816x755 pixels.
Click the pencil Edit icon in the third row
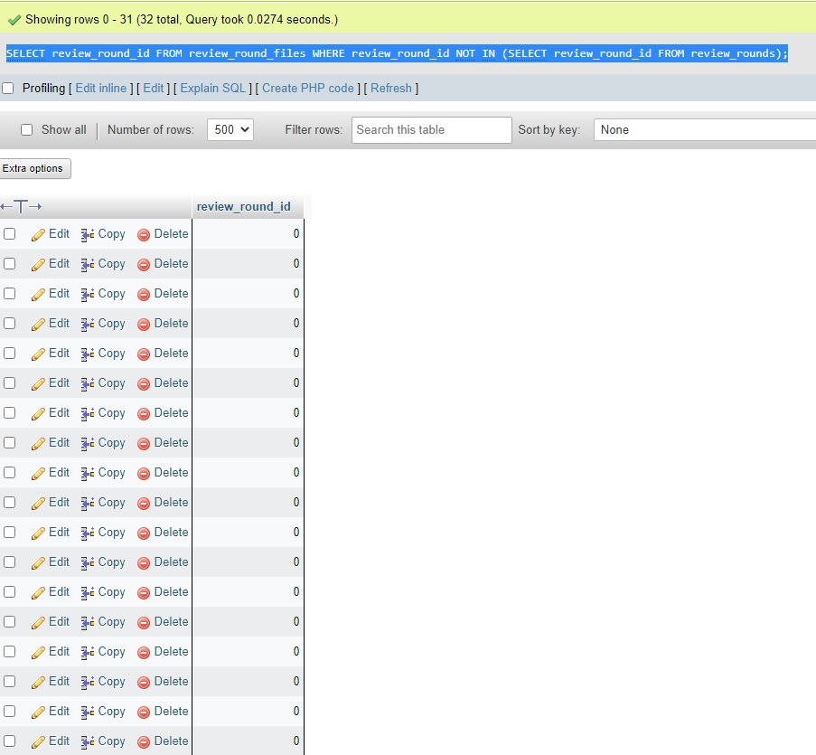click(37, 294)
